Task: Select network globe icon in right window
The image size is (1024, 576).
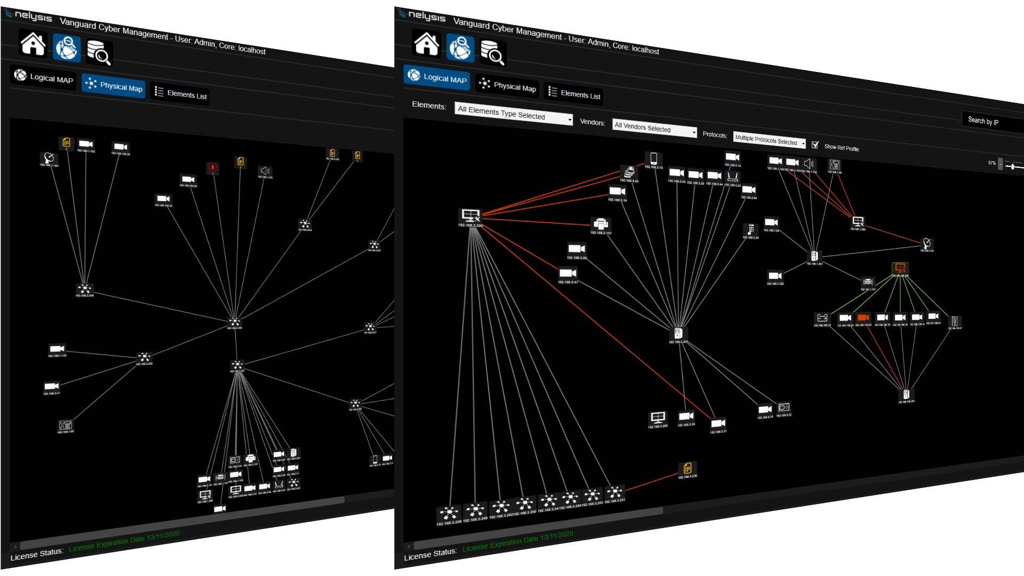Action: click(460, 48)
